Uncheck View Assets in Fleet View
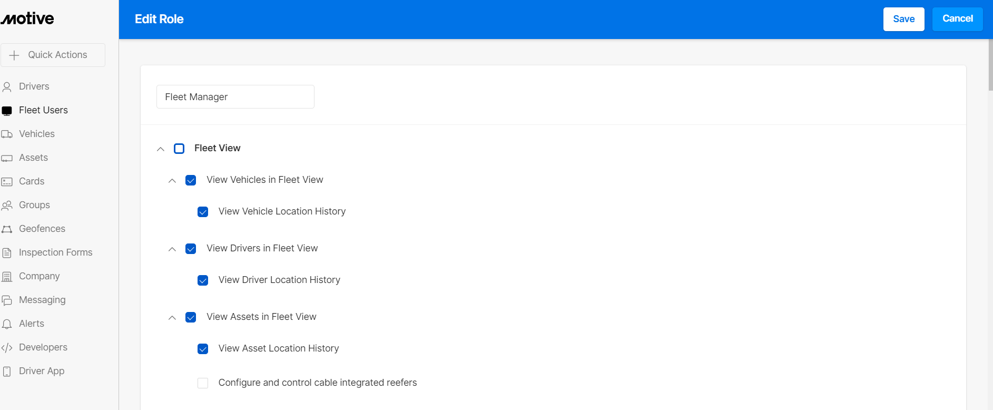Viewport: 993px width, 410px height. click(x=191, y=317)
